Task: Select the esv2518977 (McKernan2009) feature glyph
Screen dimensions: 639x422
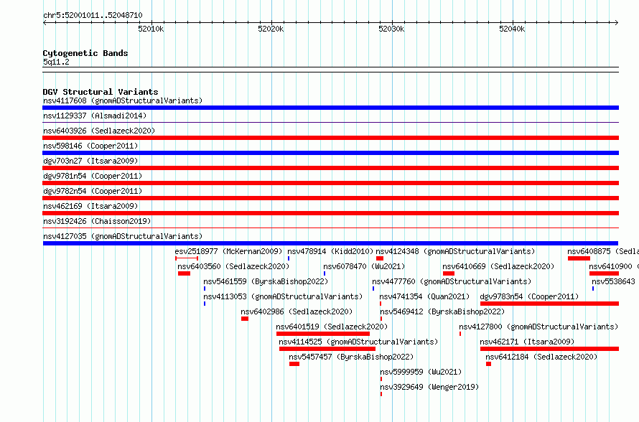Action: [x=187, y=258]
